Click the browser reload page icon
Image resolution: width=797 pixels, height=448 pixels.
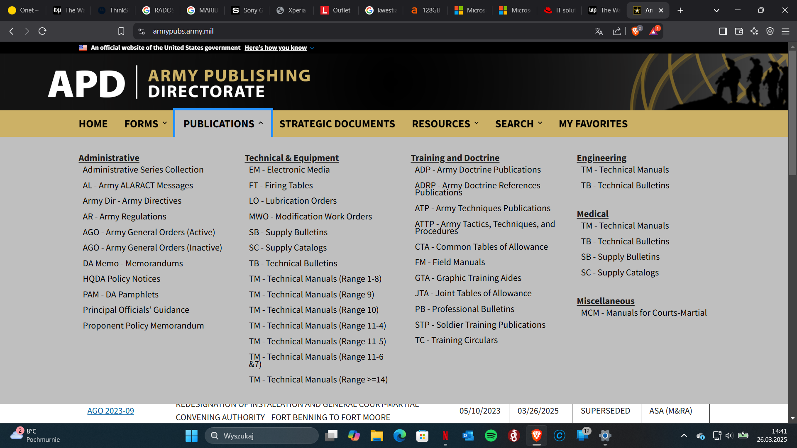42,31
